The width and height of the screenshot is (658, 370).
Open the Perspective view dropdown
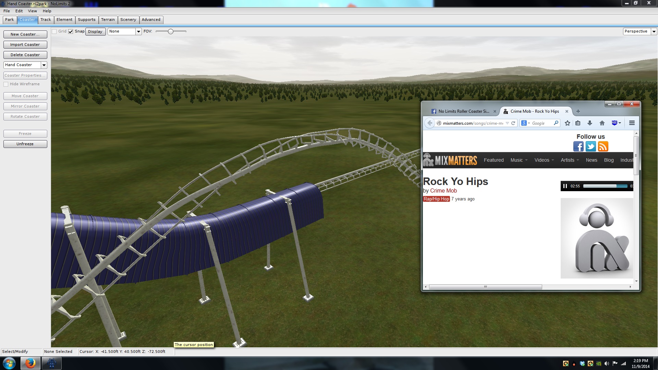point(654,32)
